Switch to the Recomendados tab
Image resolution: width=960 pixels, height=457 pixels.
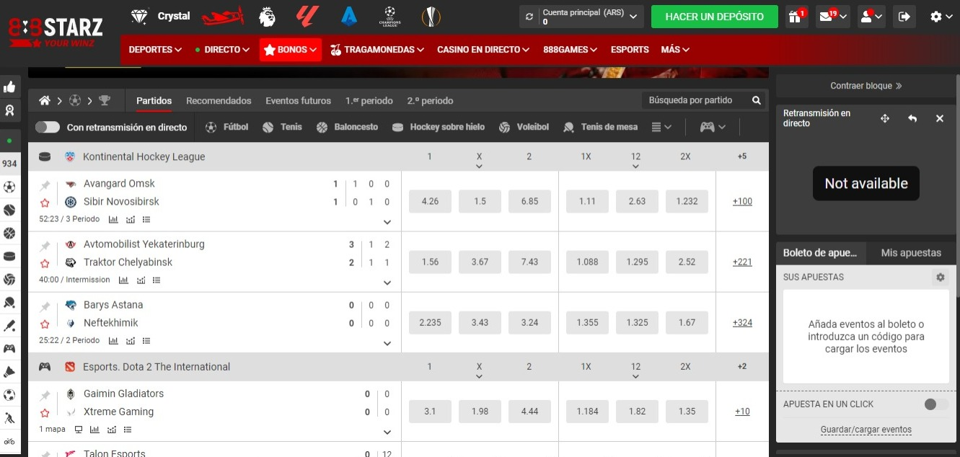[219, 101]
